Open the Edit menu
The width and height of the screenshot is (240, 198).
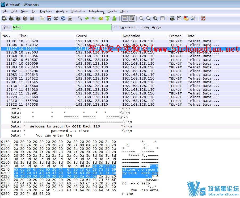tap(14, 11)
